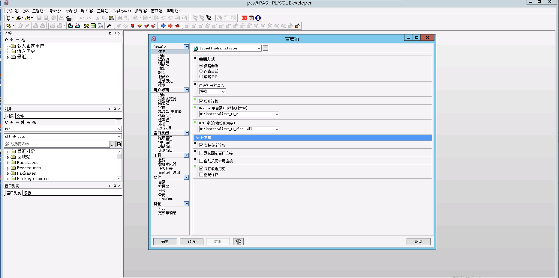Screen dimensions: 559x278
Task: Click the red PDF manual icon
Action: tap(251, 18)
